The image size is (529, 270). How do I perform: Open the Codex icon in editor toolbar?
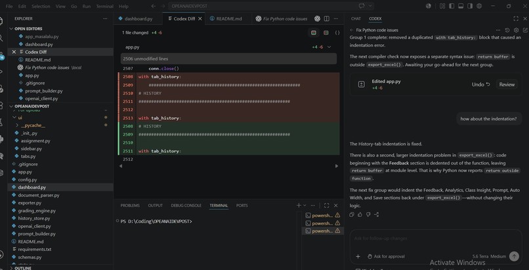point(317,19)
